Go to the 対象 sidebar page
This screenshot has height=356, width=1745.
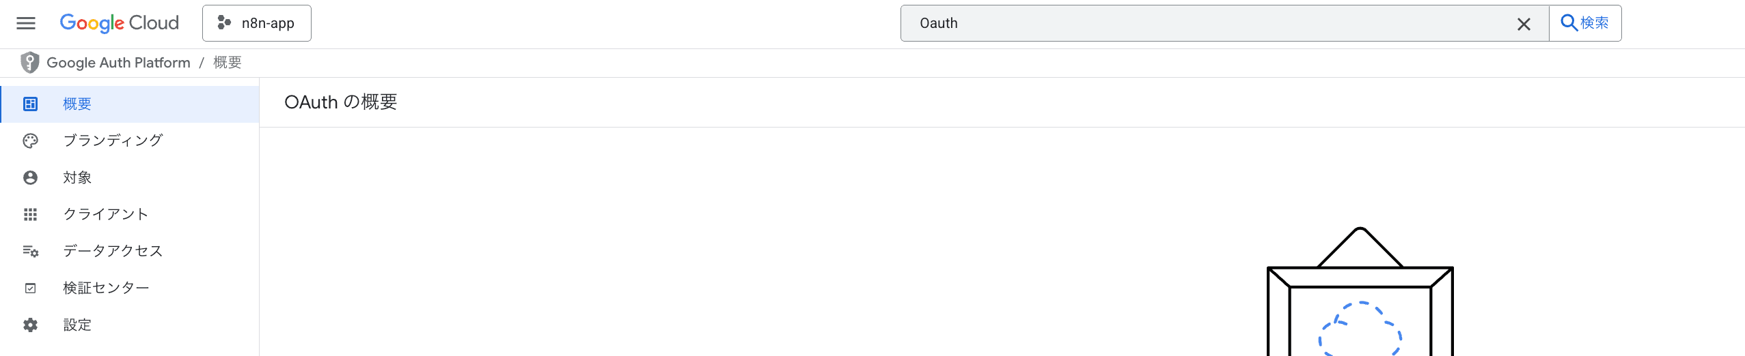pos(77,177)
